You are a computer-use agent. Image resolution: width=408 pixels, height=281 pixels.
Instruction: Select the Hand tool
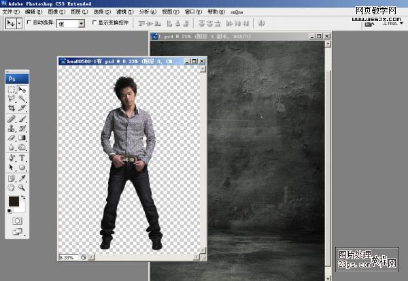click(x=12, y=186)
